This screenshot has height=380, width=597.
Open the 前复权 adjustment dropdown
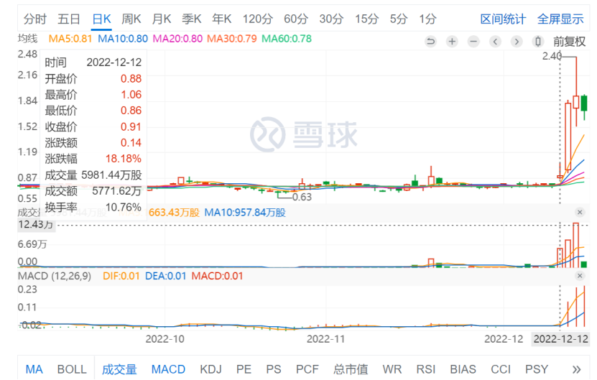point(569,41)
